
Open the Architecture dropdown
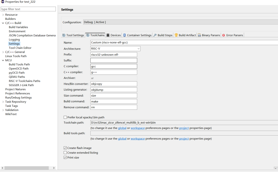[x=115, y=49]
